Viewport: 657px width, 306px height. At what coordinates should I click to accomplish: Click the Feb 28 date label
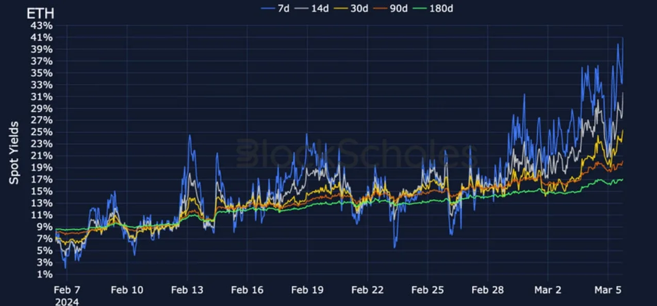pyautogui.click(x=488, y=290)
